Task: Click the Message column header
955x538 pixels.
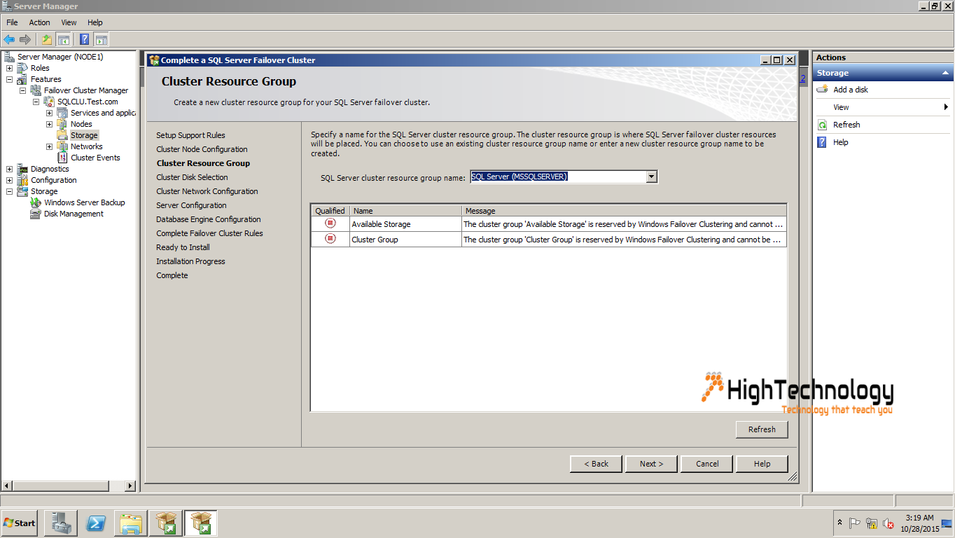Action: tap(625, 210)
